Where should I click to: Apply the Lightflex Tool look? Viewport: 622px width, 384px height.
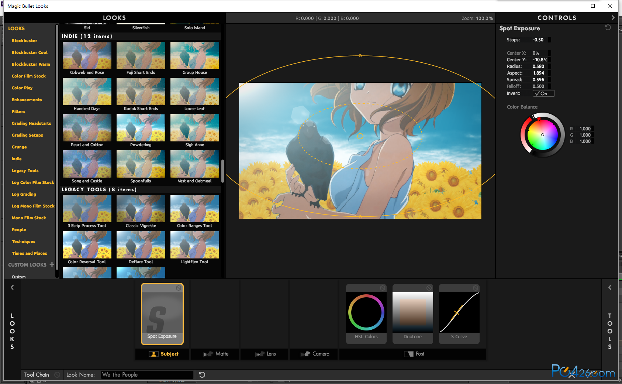coord(195,245)
